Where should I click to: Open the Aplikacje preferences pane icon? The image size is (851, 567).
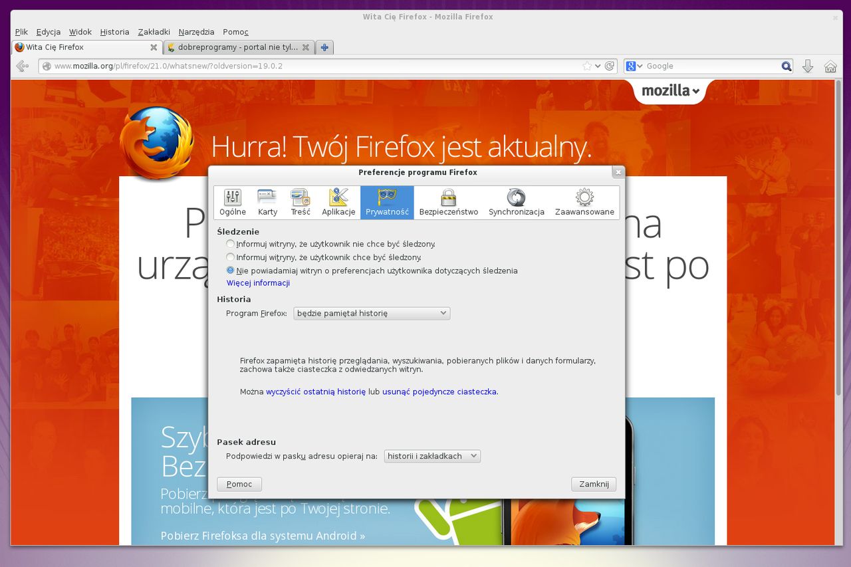(338, 197)
